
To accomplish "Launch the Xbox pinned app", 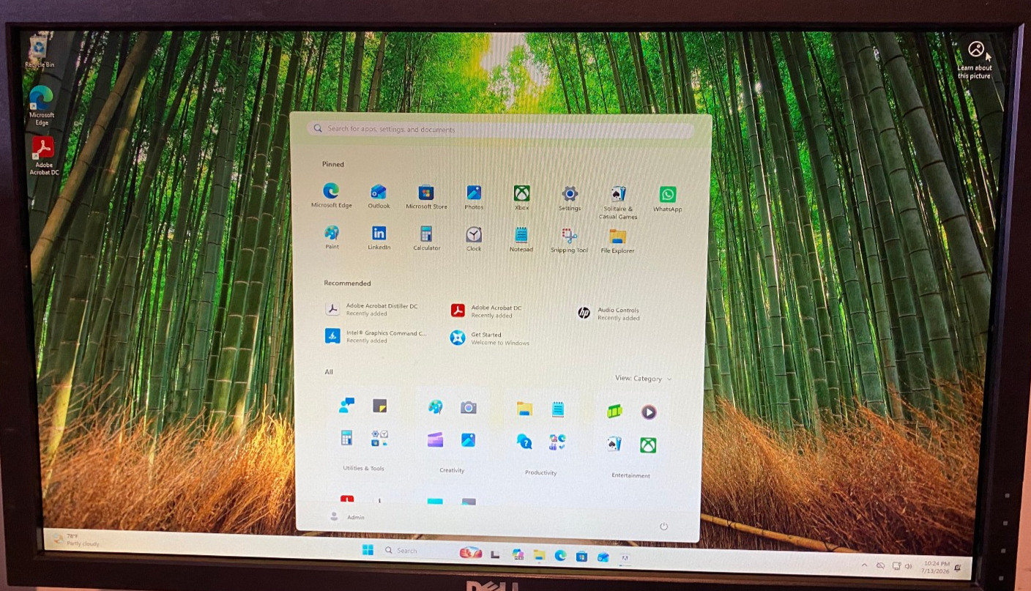I will coord(521,198).
